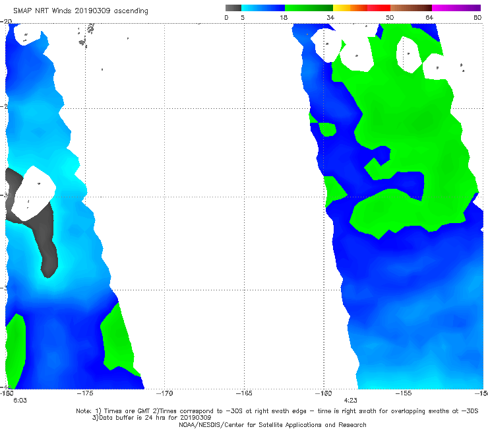Click the swath time '4:23'

(350, 401)
